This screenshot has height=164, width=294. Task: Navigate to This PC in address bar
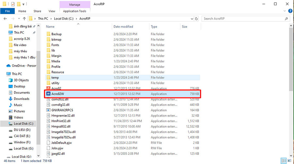point(43,19)
